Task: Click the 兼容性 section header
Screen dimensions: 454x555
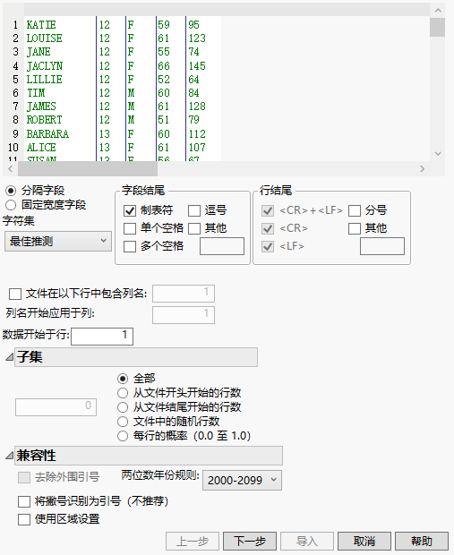Action: 149,456
